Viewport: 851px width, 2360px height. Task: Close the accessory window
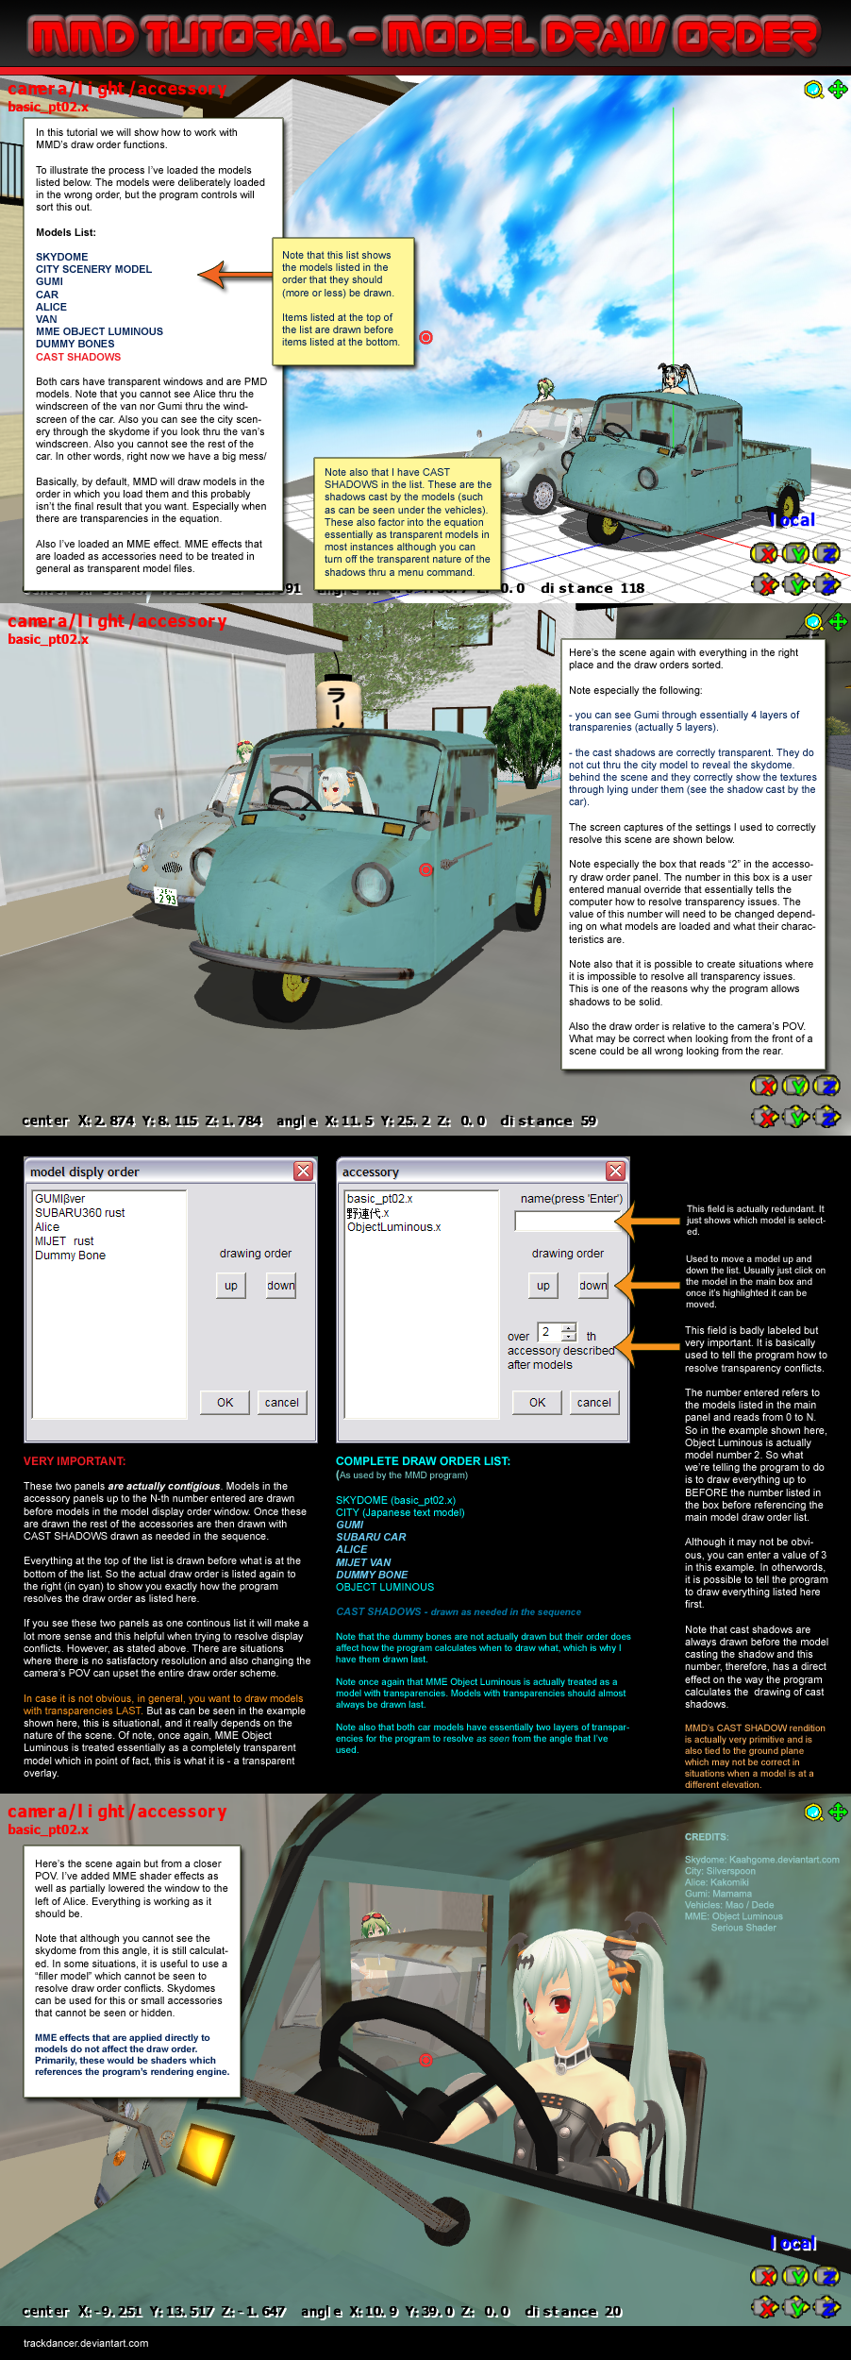point(615,1171)
